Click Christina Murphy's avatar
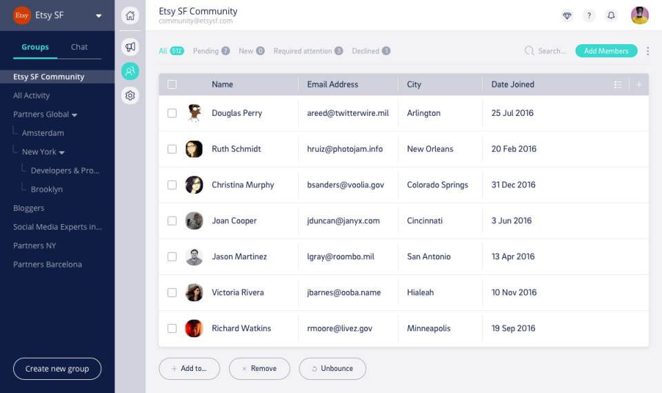Screen dimensions: 662x393 (194, 185)
